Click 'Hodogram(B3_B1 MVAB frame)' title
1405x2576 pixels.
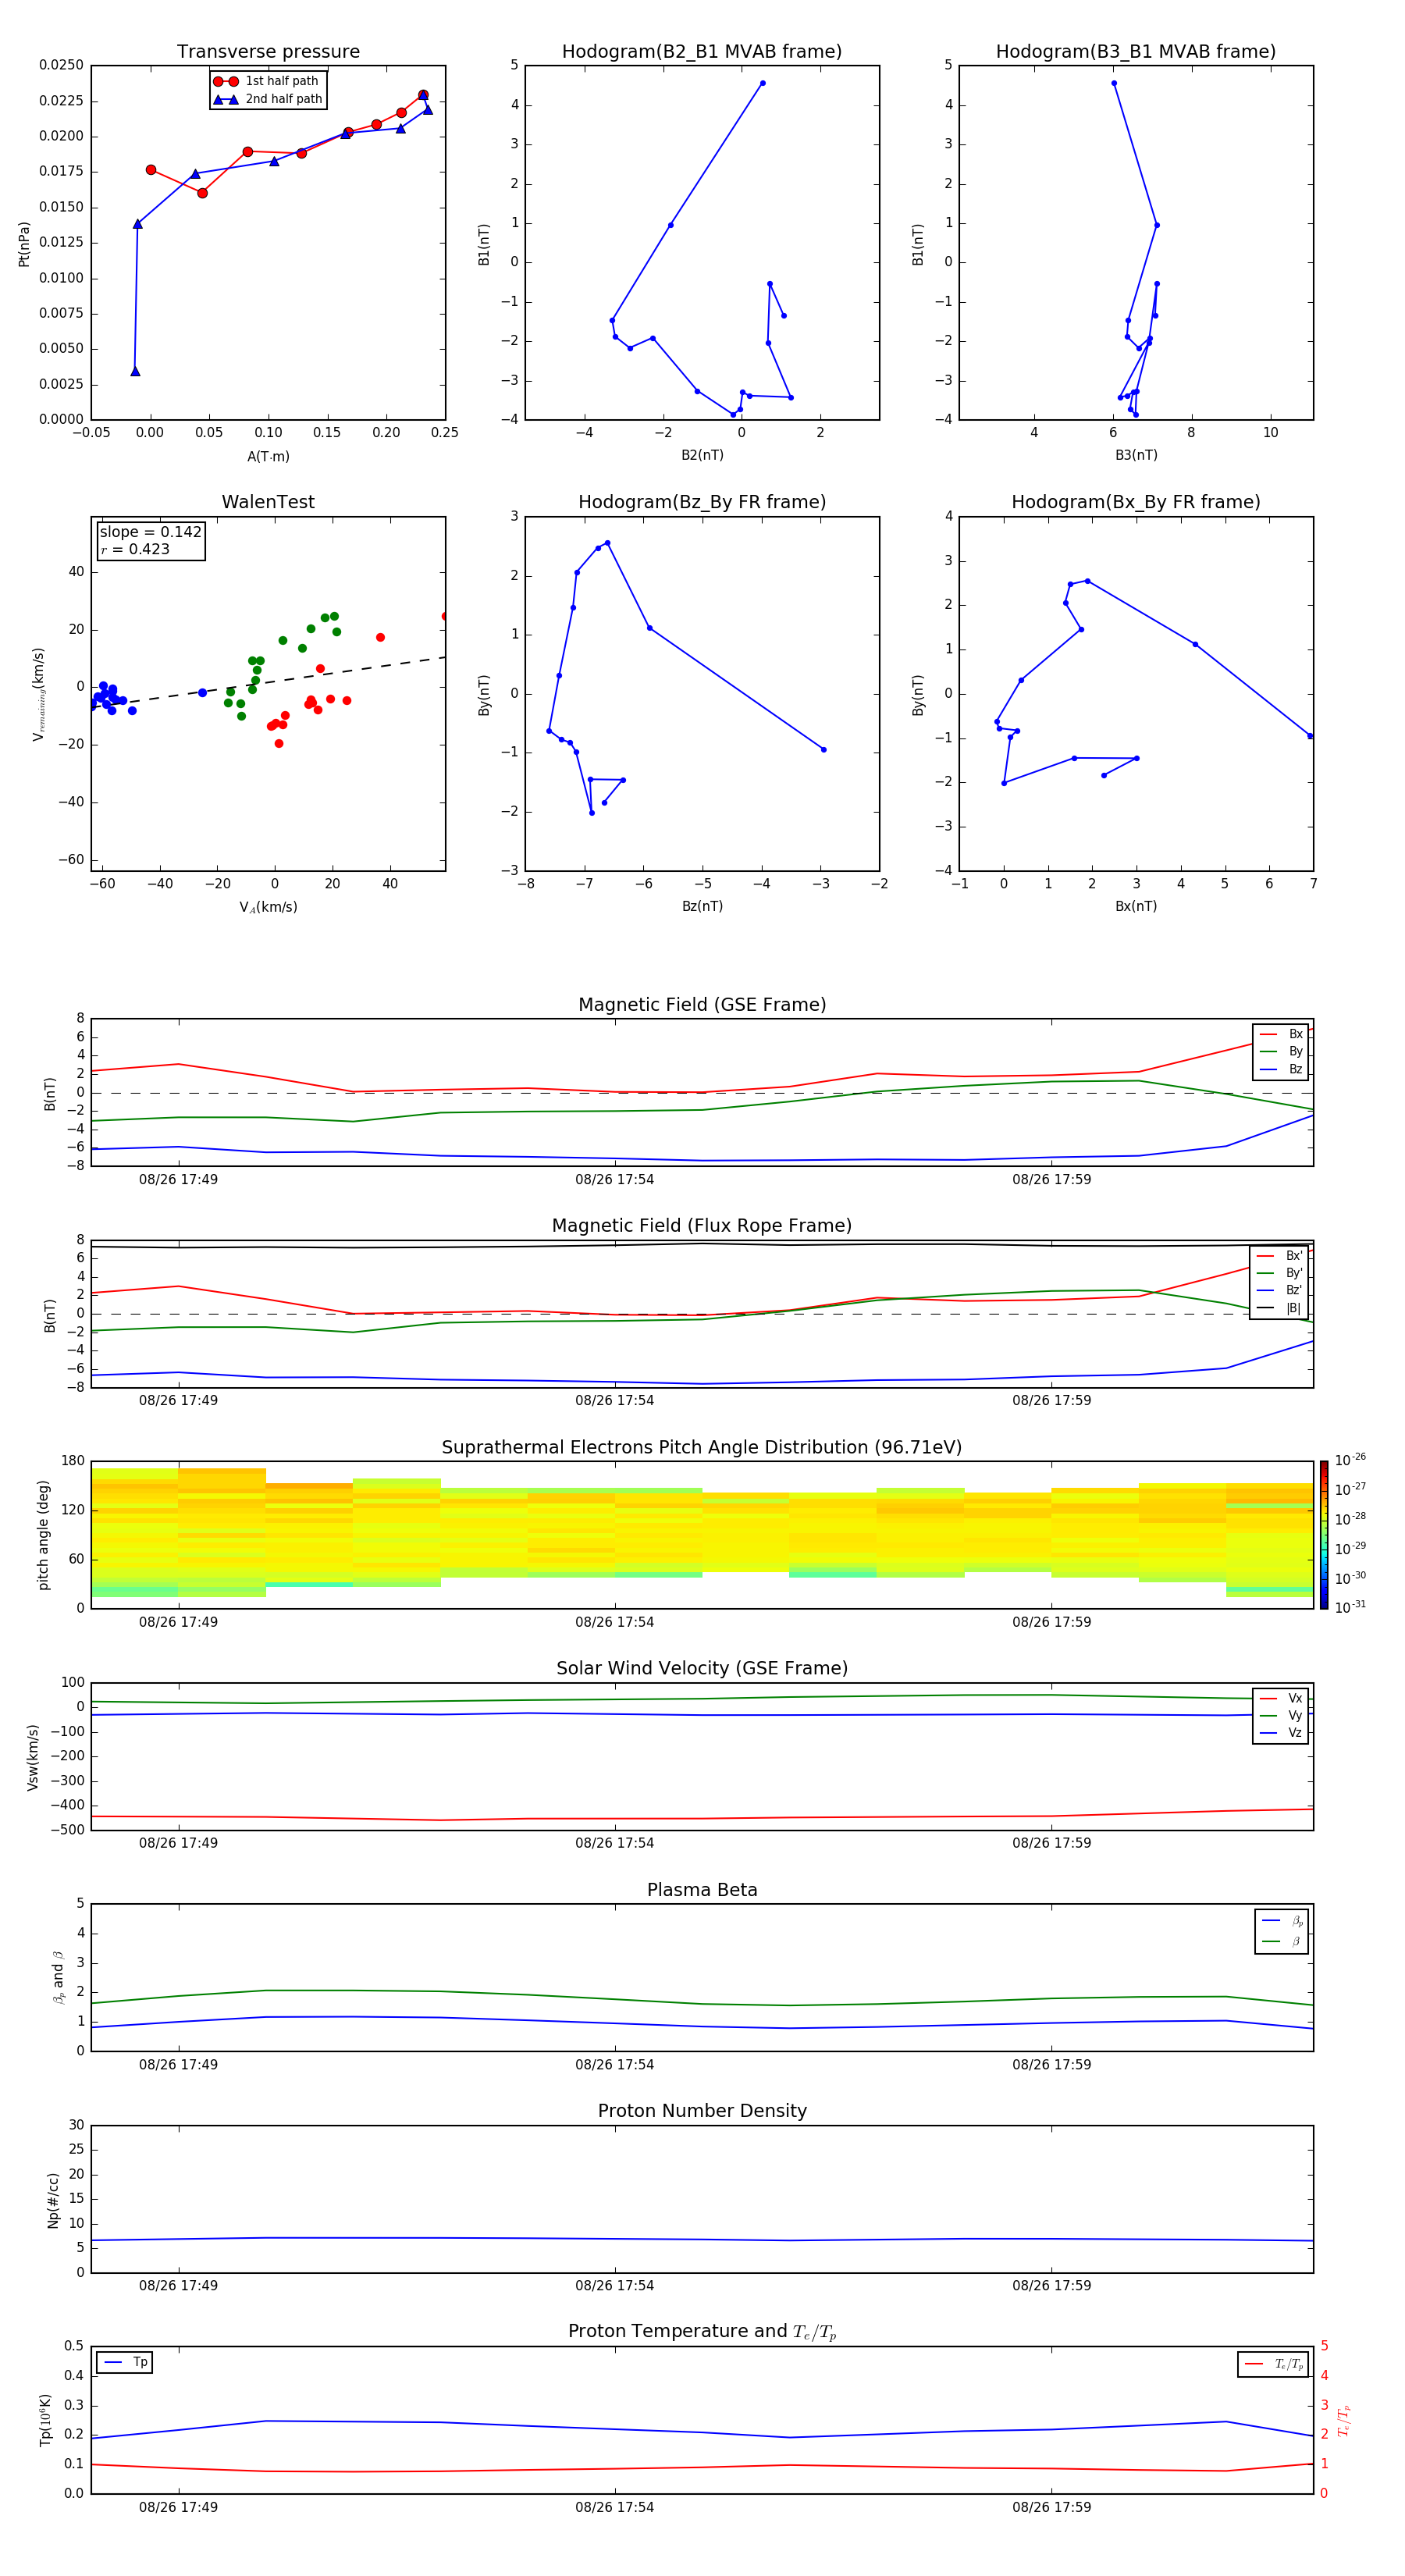[x=1136, y=52]
